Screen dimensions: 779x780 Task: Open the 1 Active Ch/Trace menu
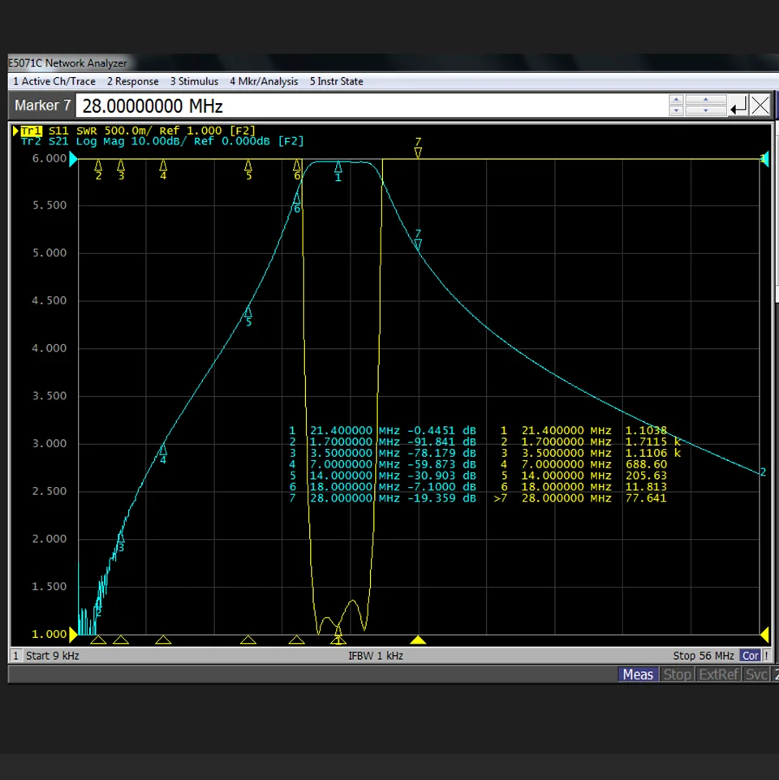(x=54, y=82)
